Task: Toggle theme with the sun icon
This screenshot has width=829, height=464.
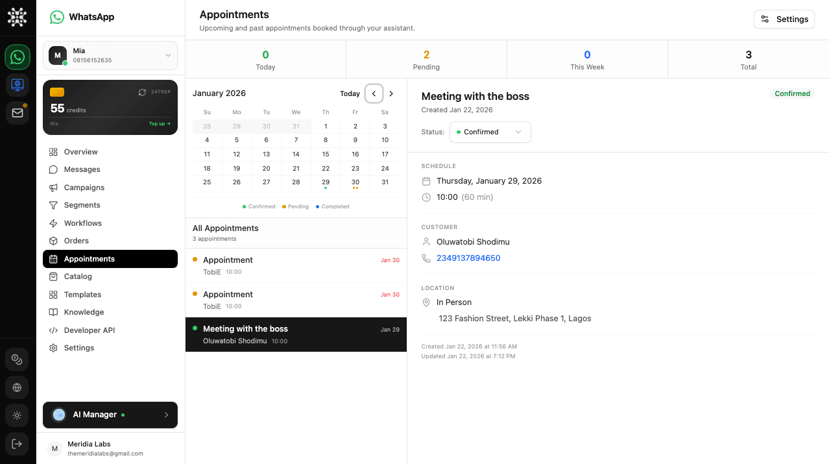Action: (x=18, y=415)
